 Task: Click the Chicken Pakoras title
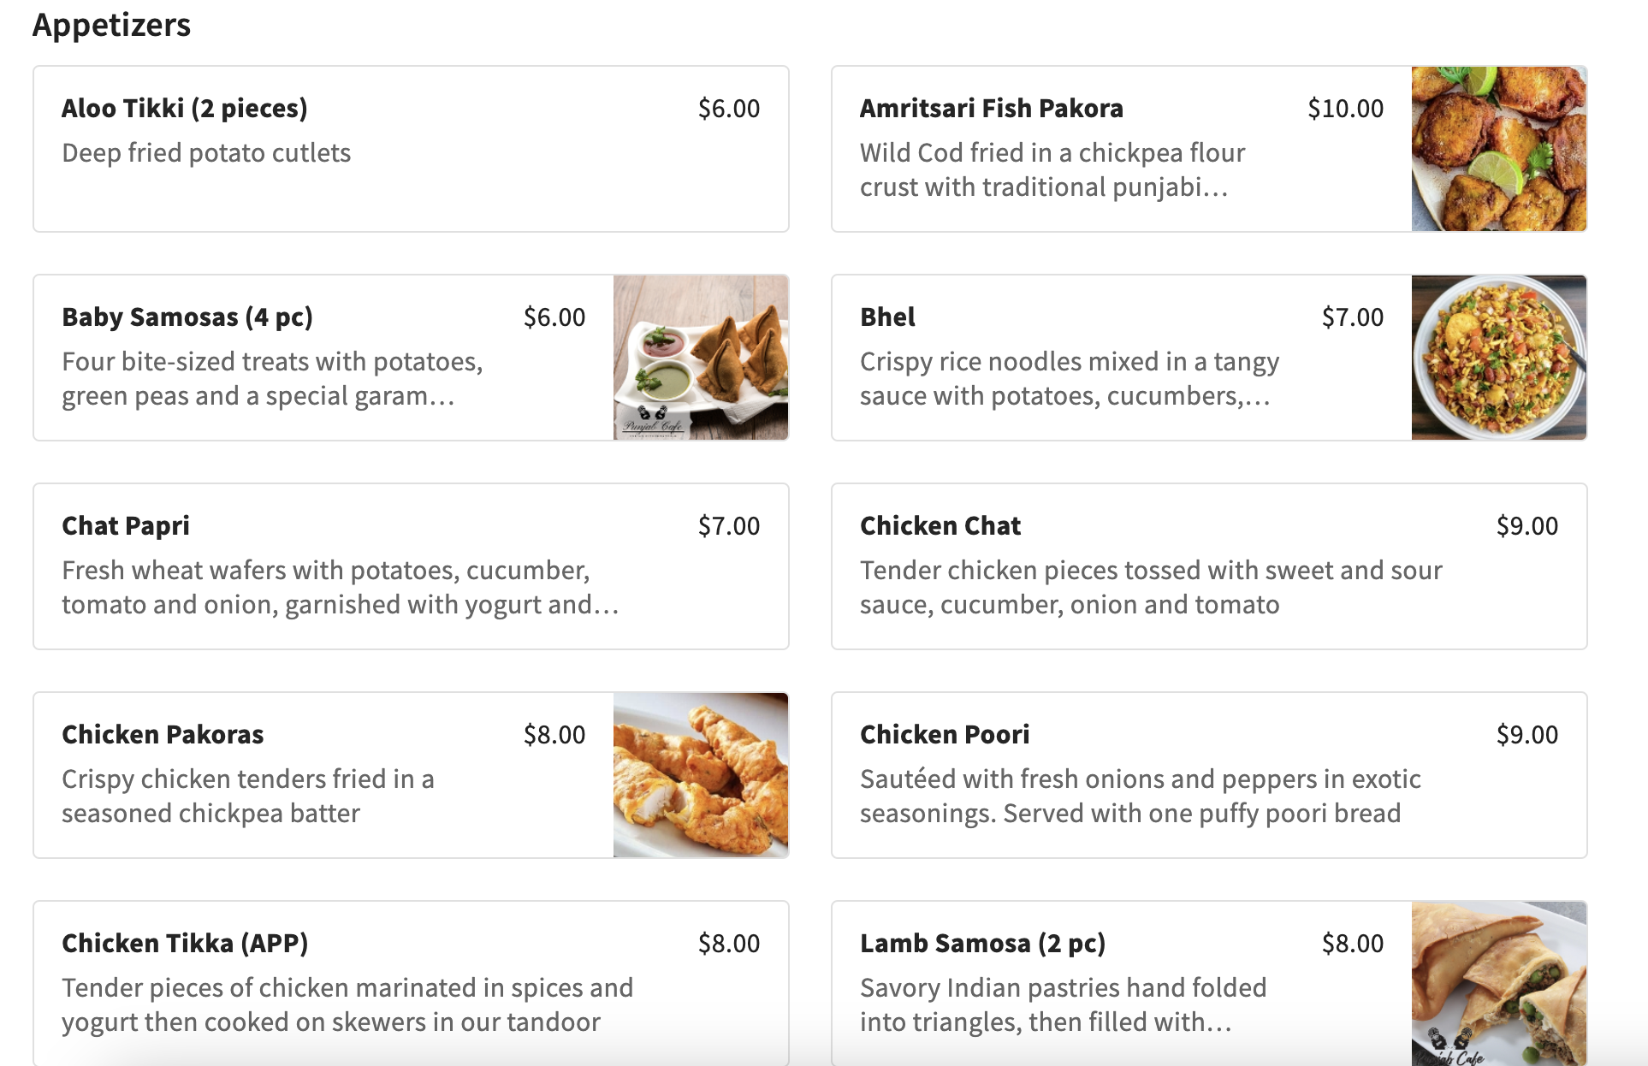[x=163, y=735]
